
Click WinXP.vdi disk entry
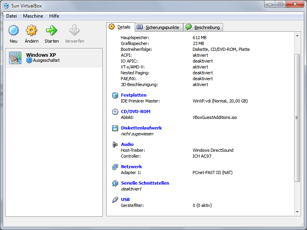[x=220, y=101]
